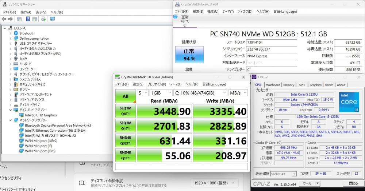Expand the ディスク ドライブ category
Screen dimensions: 365x191
click(10, 105)
